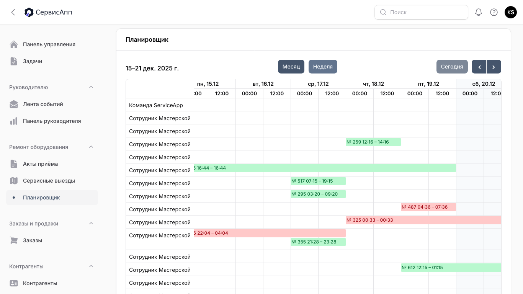The width and height of the screenshot is (523, 294).
Task: Collapse the Контрагенты section
Action: click(x=91, y=266)
